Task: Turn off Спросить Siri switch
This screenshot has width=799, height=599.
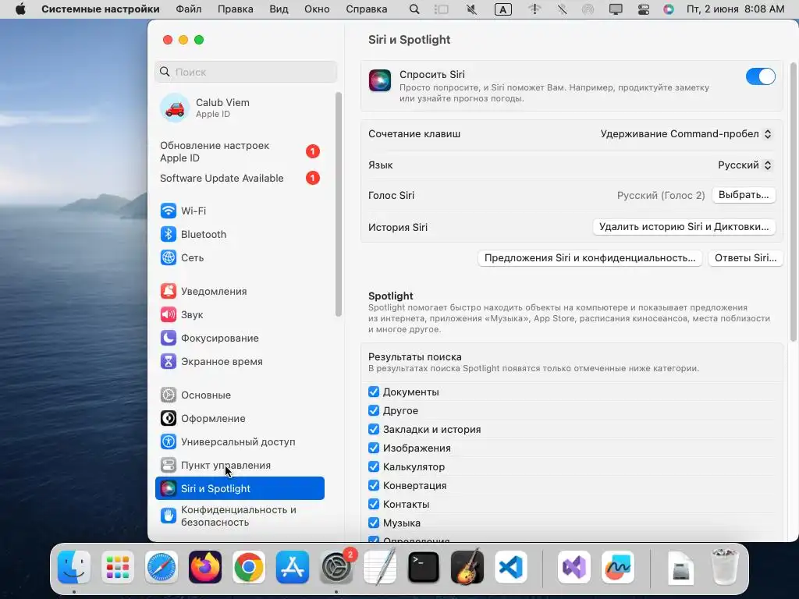Action: click(760, 76)
